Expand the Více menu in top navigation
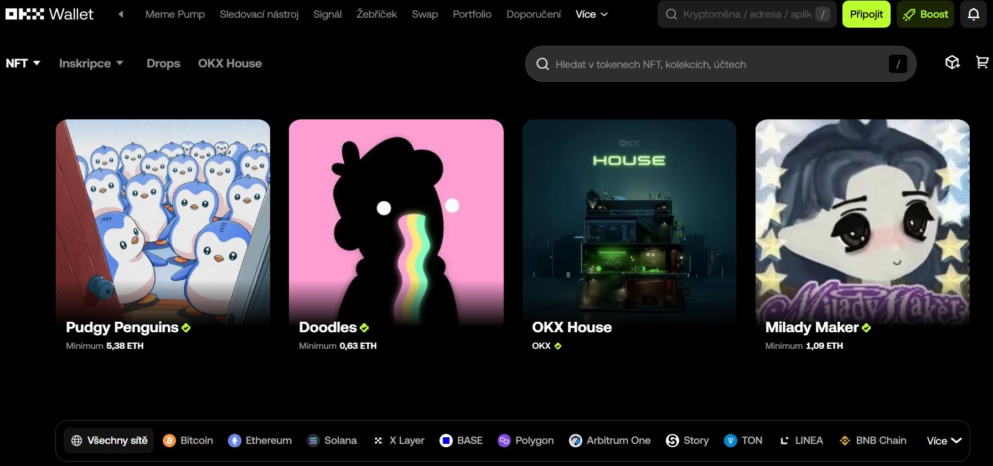 [591, 14]
